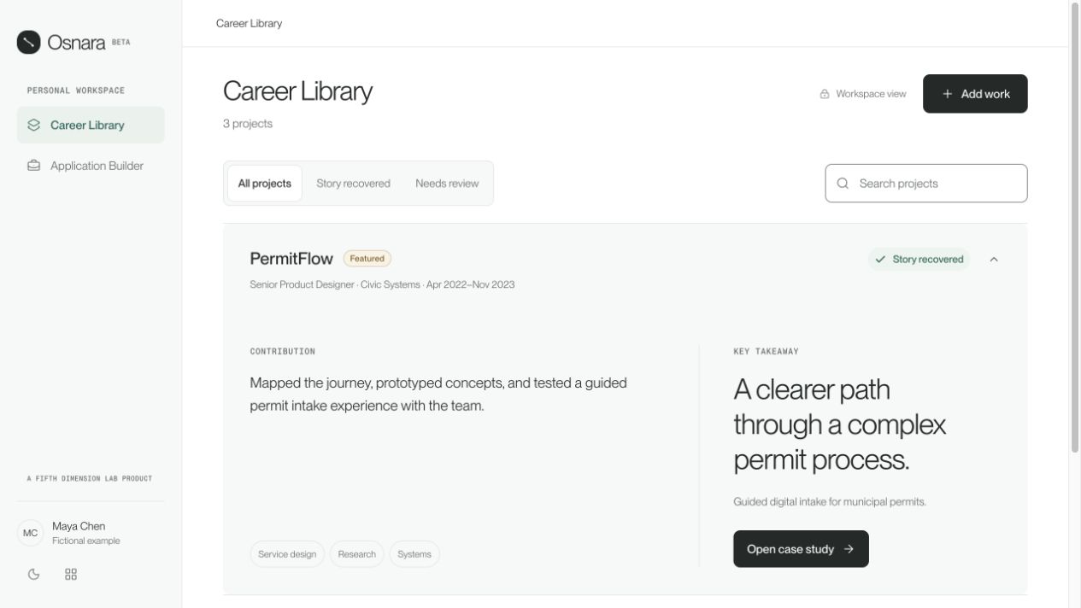Click the Story recovered status badge
The image size is (1081, 608).
click(919, 260)
